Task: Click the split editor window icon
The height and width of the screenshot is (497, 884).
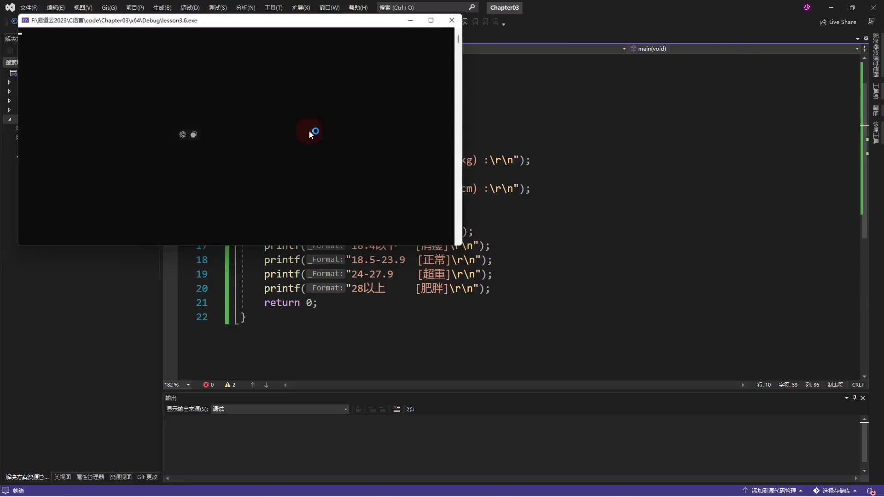Action: click(x=864, y=48)
